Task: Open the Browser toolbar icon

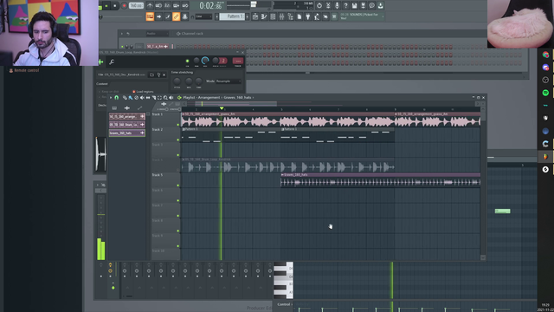Action: 291,16
